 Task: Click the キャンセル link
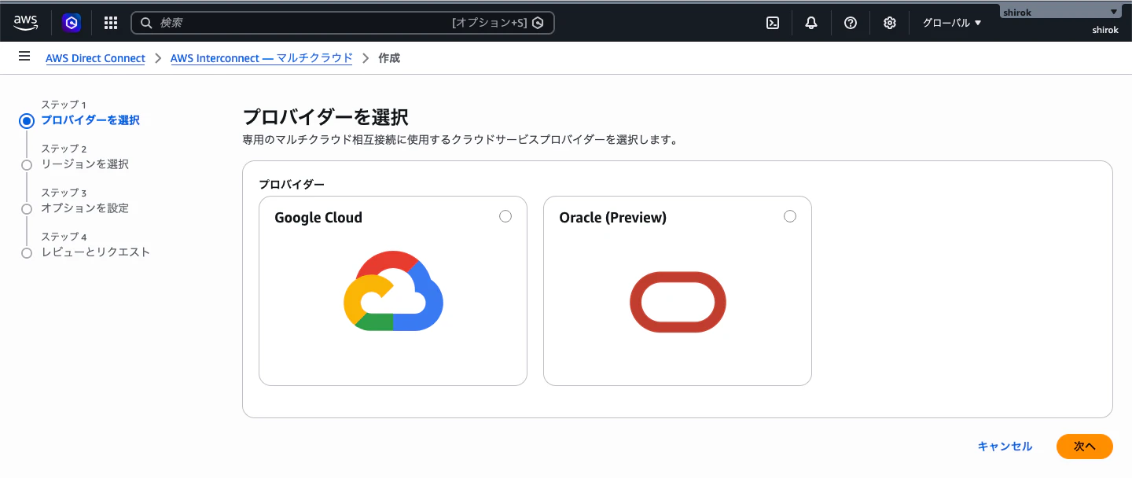click(x=1005, y=446)
